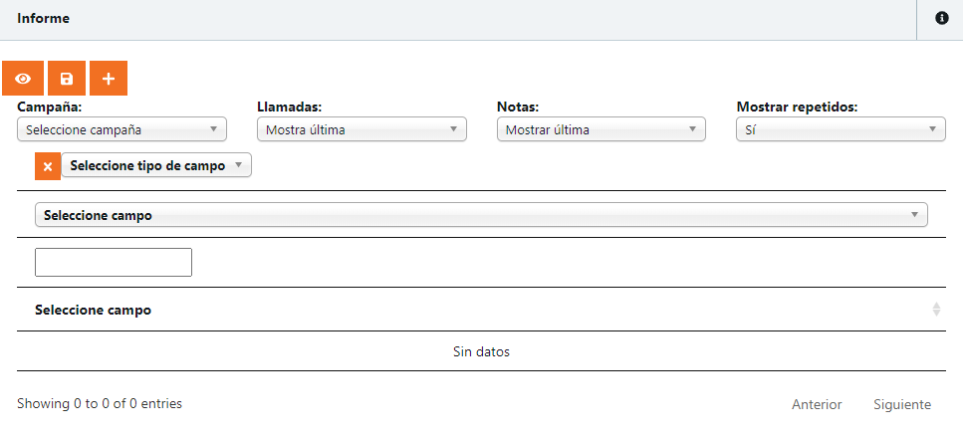Open the Notas dropdown

[x=601, y=129]
